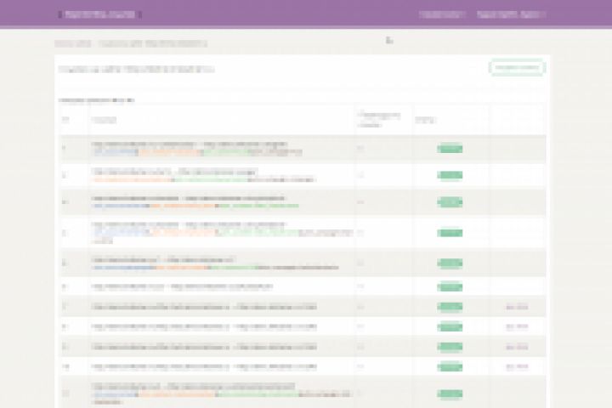Viewport: 612px width, 408px height.
Task: Open the first navigation link in purple header
Action: (x=442, y=14)
